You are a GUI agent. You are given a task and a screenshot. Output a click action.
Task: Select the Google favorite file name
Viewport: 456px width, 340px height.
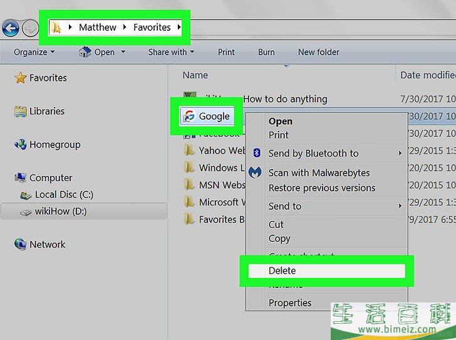pyautogui.click(x=214, y=116)
